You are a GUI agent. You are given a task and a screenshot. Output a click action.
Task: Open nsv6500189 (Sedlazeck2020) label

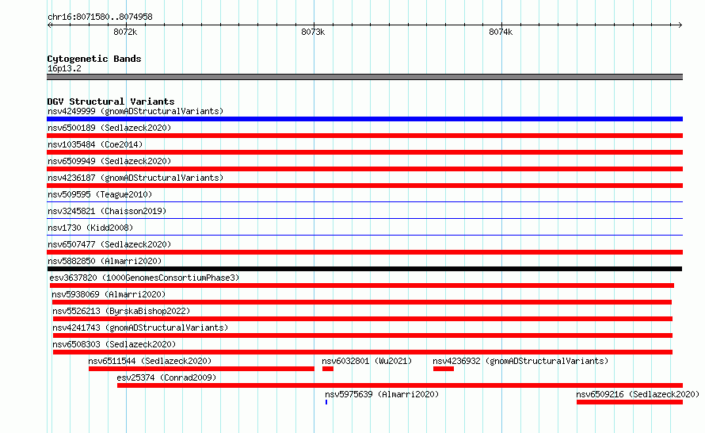[x=109, y=128]
